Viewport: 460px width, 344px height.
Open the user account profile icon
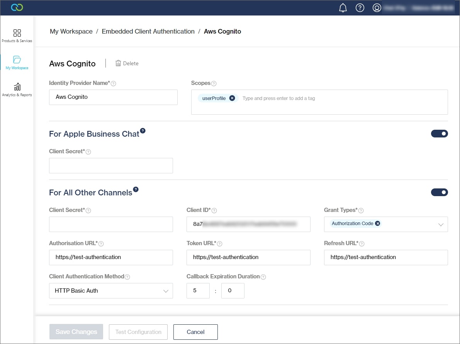point(377,8)
